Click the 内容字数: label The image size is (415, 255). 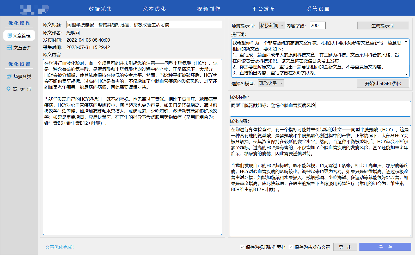[296, 26]
